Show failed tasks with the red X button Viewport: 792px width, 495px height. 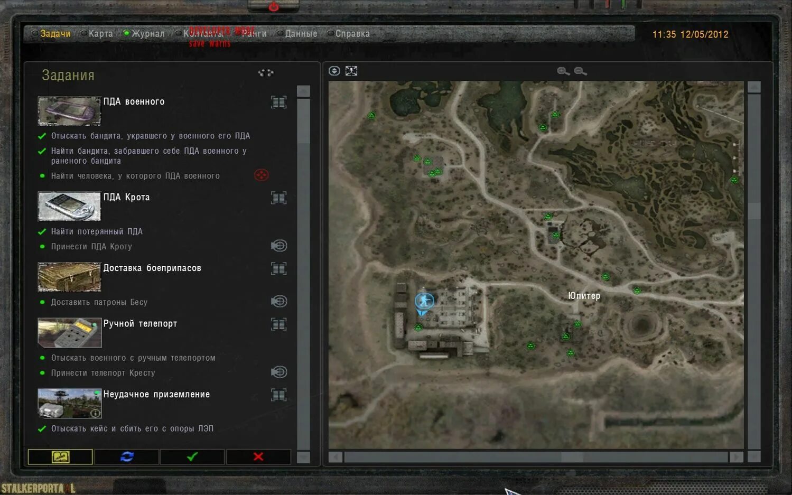point(258,457)
